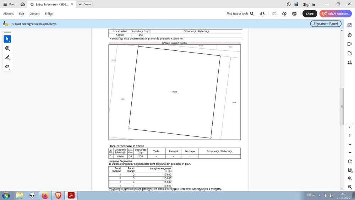Screen dimensions: 355x200
Task: Go to next page with down chevron
Action: click(x=350, y=152)
